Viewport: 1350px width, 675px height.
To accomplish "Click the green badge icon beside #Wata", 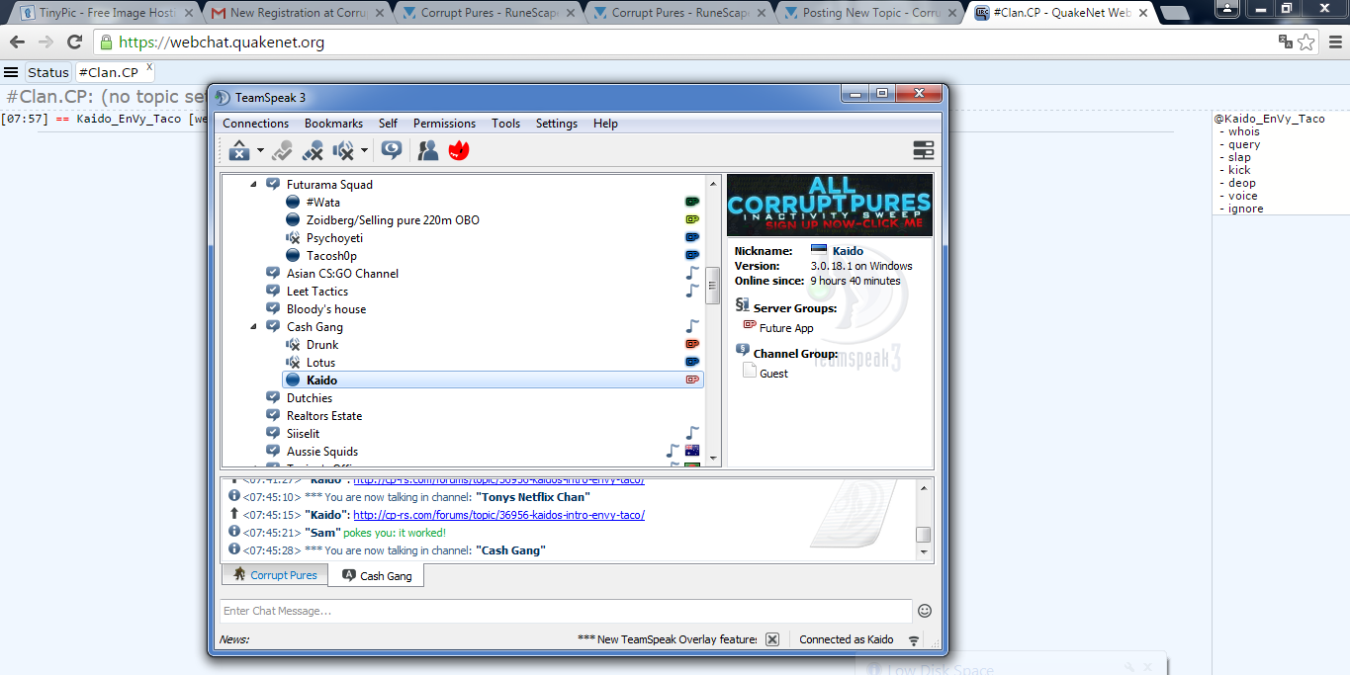I will (692, 202).
